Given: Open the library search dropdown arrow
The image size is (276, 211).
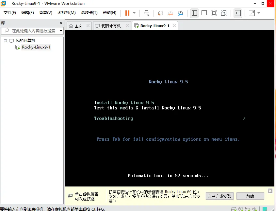Looking at the screenshot, I should (61, 31).
